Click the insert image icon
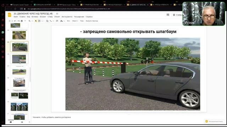 (x=43, y=21)
